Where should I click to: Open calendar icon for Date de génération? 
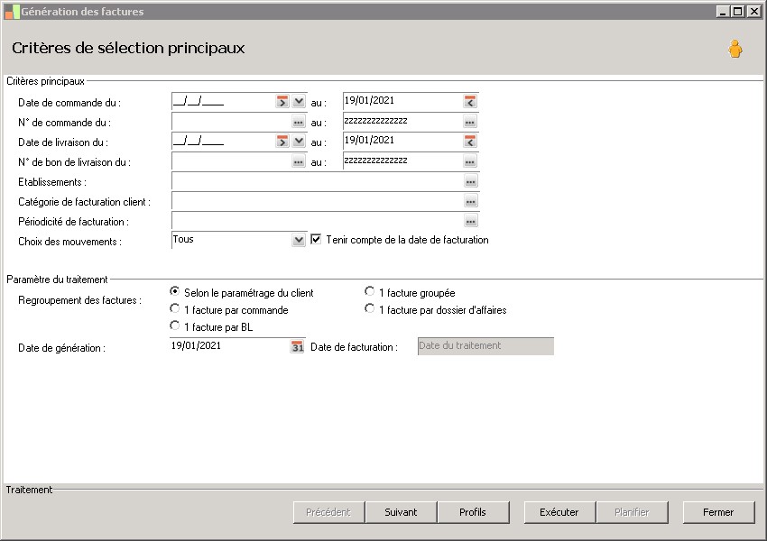coord(298,347)
